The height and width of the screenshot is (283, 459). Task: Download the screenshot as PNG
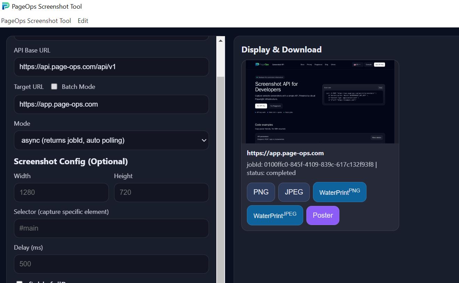tap(261, 192)
